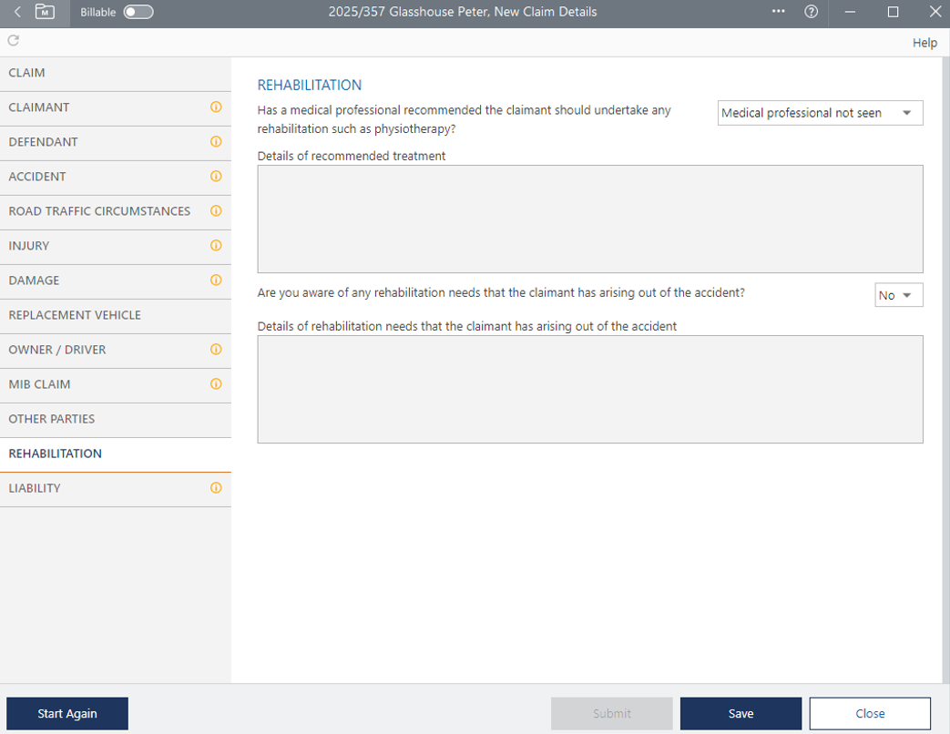This screenshot has width=950, height=734.
Task: Click the Save button
Action: pyautogui.click(x=741, y=713)
